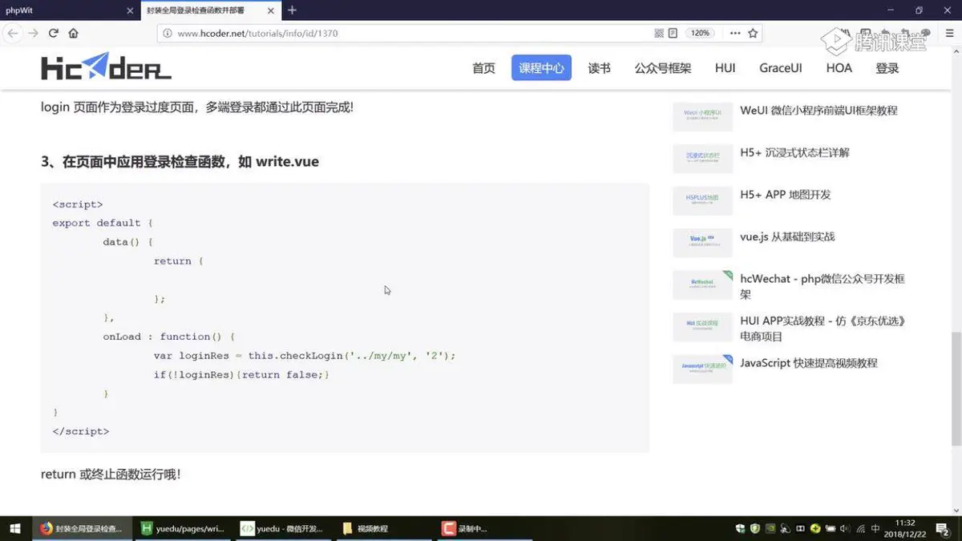Open JavaScript 快速提高视频教程 link

[x=809, y=363]
